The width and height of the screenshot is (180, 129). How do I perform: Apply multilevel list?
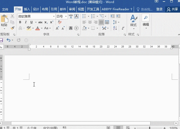pyautogui.click(x=102, y=16)
